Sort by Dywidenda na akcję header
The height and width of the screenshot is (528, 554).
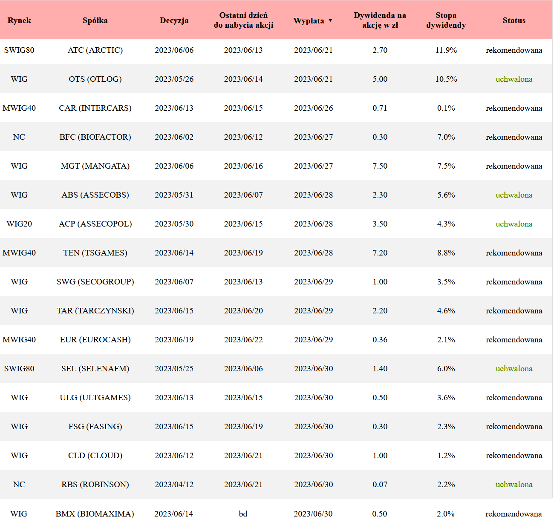click(380, 20)
